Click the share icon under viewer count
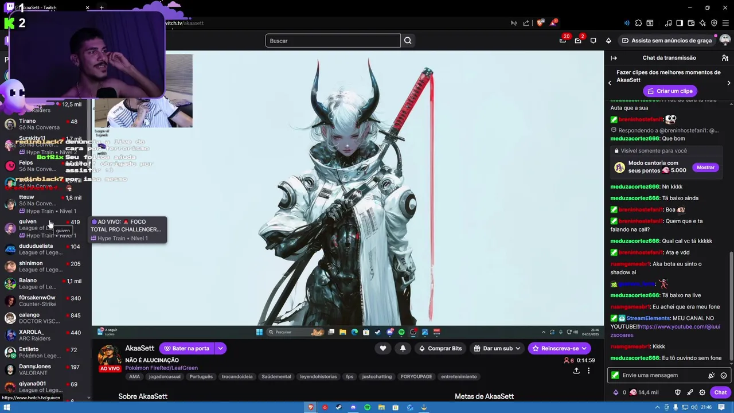734x413 pixels. (576, 371)
